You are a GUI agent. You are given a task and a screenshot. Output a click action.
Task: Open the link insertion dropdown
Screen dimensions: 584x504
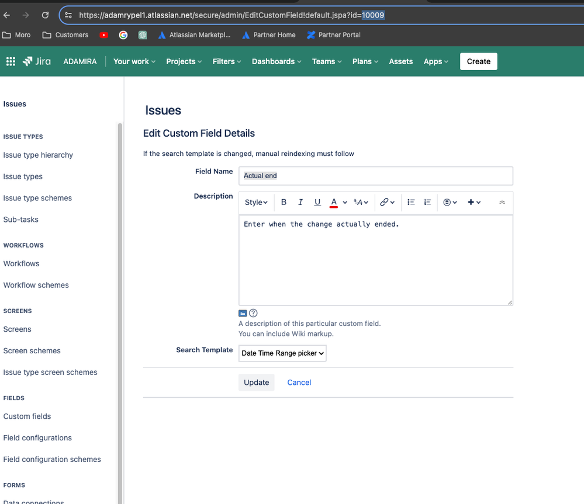point(387,202)
